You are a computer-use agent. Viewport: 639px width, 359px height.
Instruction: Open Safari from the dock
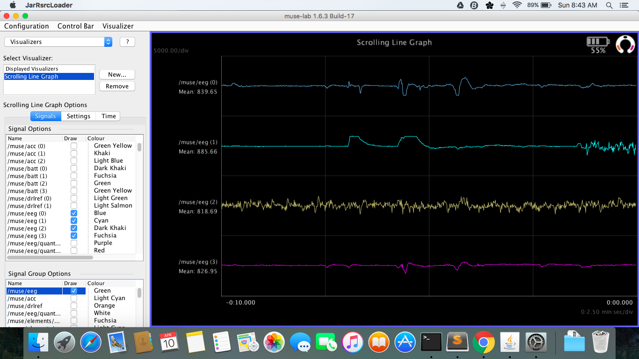(x=91, y=343)
